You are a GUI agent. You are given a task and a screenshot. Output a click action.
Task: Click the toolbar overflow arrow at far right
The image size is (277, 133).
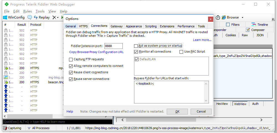[x=273, y=19]
